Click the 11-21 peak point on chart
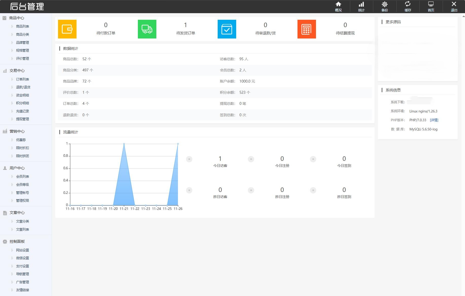Screen dimensions: 465x296 pyautogui.click(x=124, y=144)
